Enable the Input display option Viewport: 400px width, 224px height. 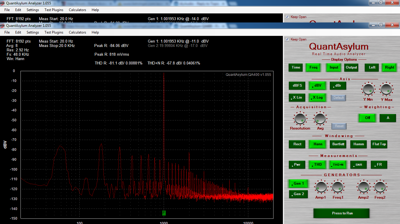click(334, 67)
